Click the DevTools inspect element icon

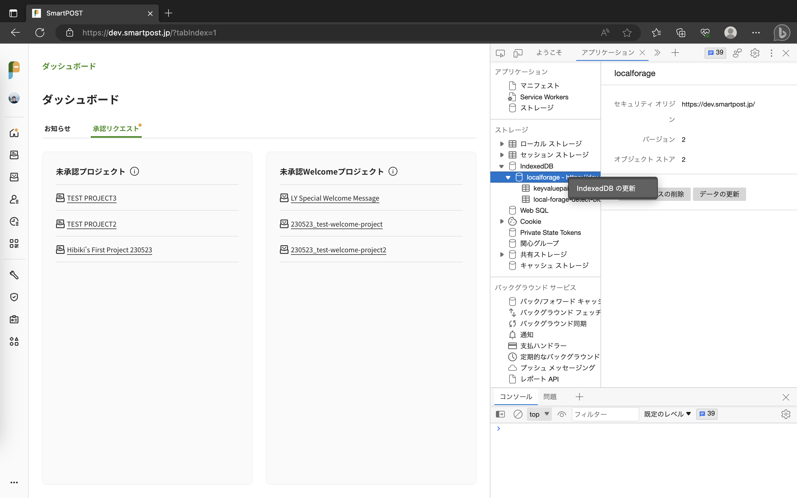coord(500,53)
